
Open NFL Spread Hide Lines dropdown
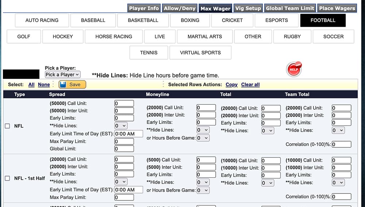pyautogui.click(x=121, y=126)
